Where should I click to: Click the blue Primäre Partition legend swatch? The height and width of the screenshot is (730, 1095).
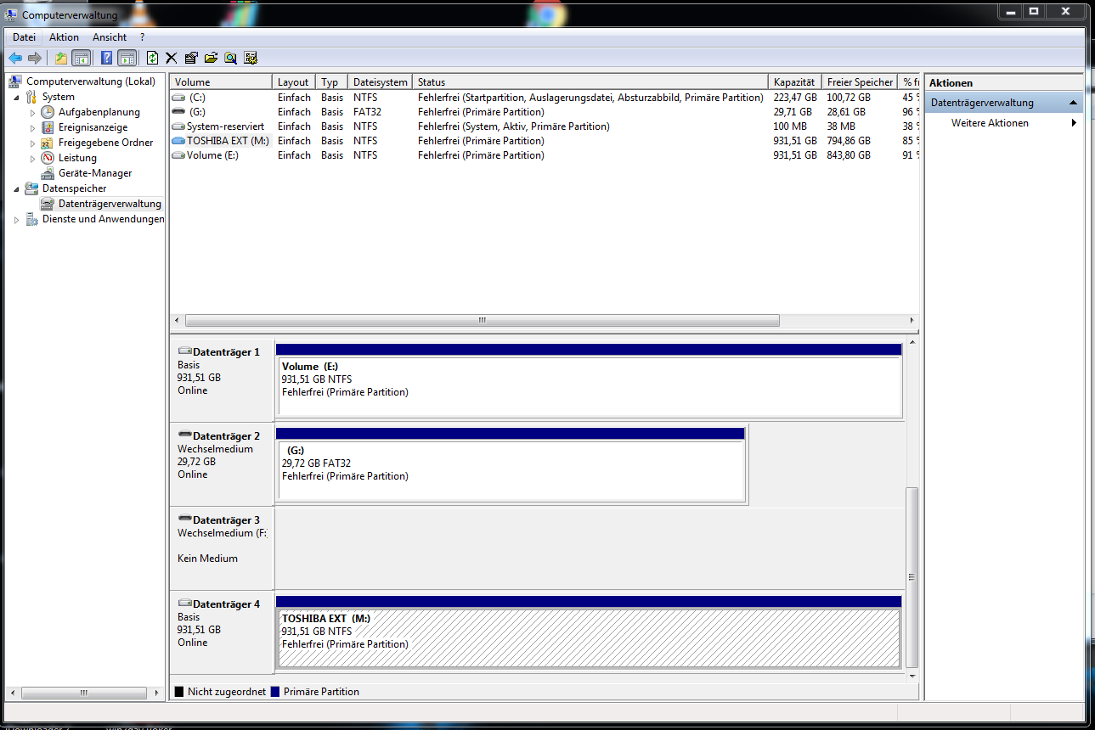275,692
